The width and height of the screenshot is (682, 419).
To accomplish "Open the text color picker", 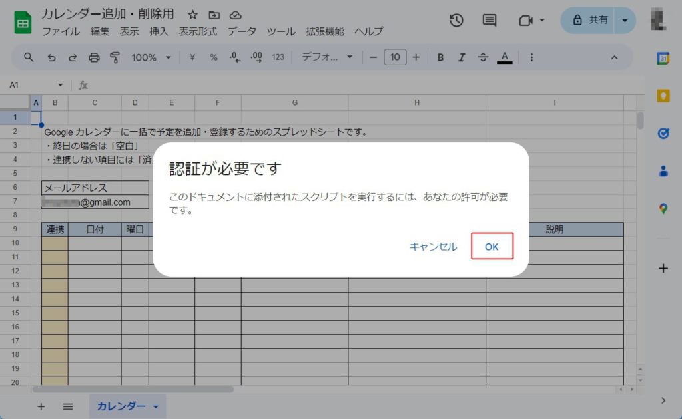I will (504, 57).
